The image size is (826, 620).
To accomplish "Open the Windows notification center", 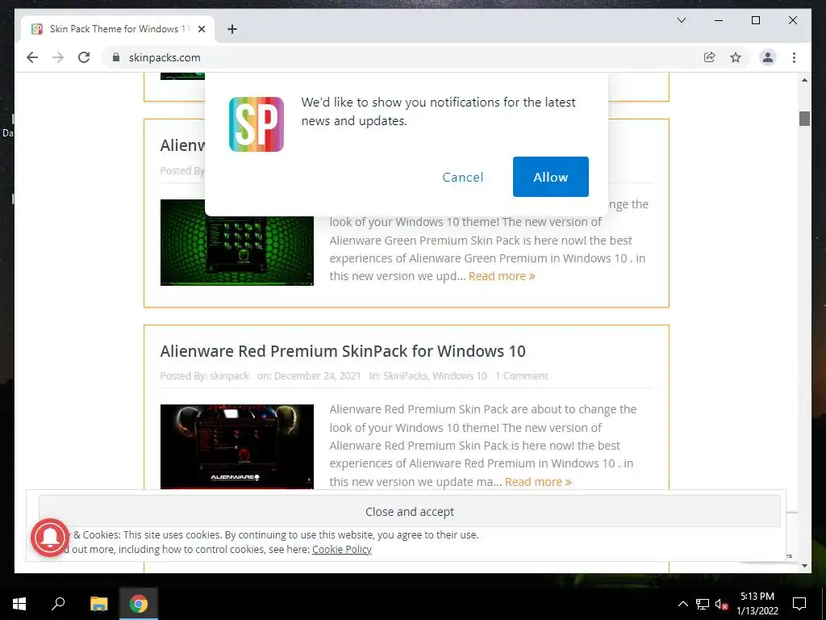I will 799,604.
